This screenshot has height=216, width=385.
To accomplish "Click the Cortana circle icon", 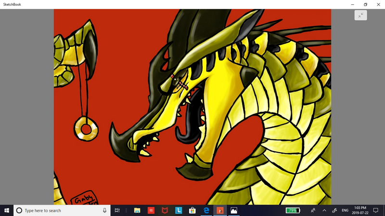I will pos(19,210).
